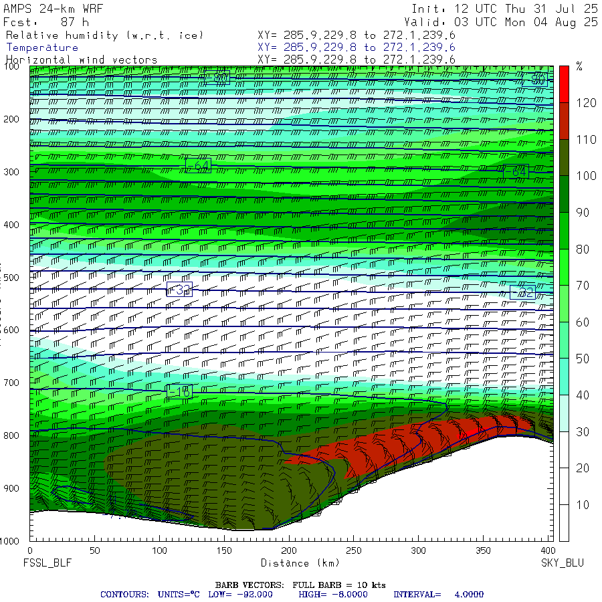Click the 'BARB VECTORS: FULL BARB = 10 kts' legend

[300, 585]
